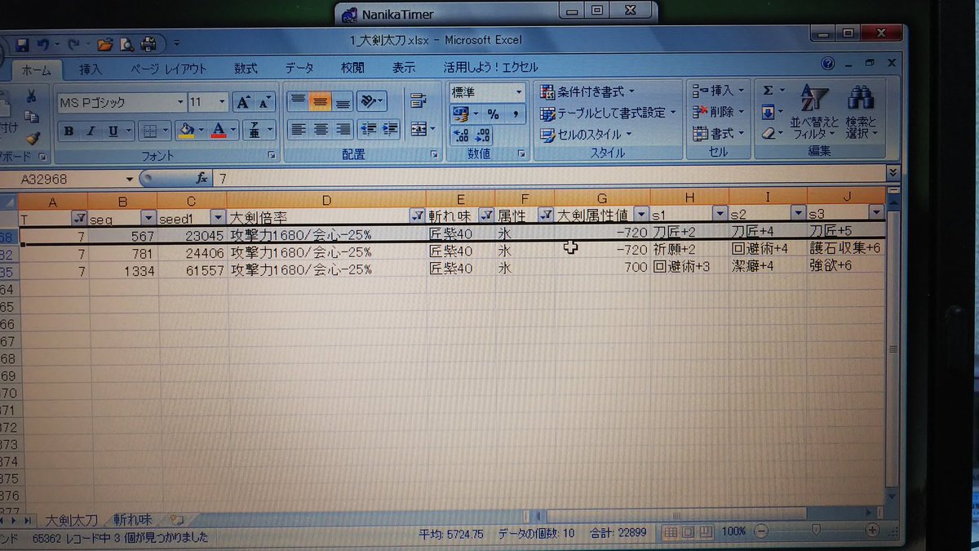The image size is (979, 551).
Task: Center text horizontally
Action: 321,129
